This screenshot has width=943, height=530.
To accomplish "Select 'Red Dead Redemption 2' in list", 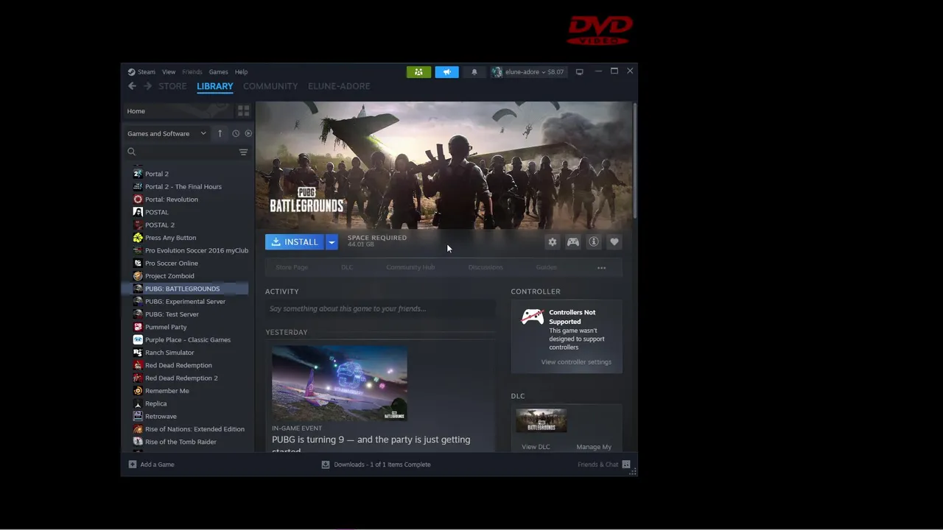I will 181,378.
